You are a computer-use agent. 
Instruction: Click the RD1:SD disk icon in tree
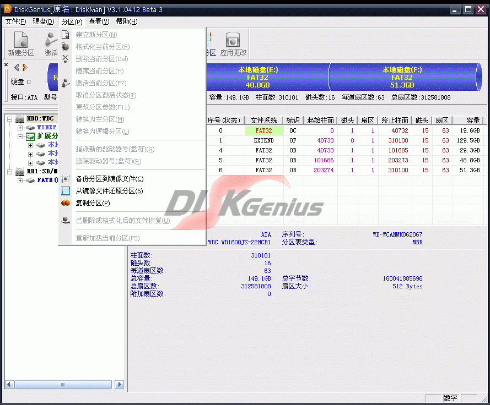coord(20,172)
